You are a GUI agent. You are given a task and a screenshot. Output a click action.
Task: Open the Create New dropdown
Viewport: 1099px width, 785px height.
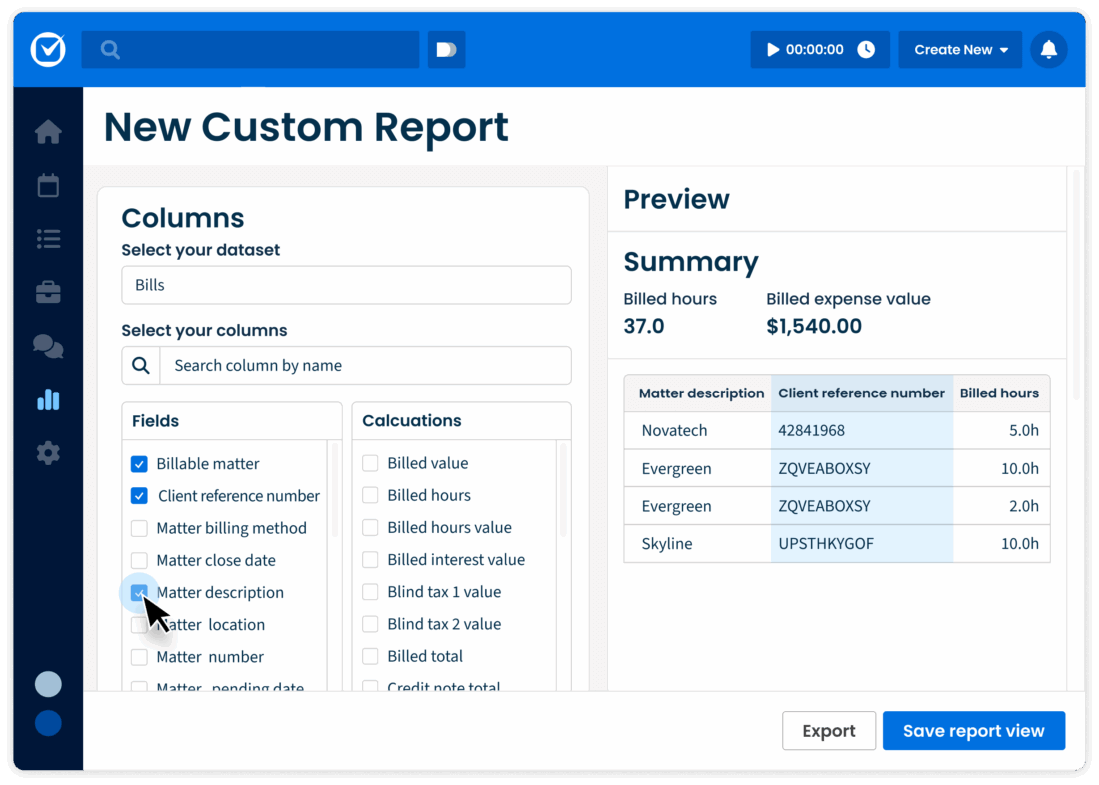coord(960,48)
